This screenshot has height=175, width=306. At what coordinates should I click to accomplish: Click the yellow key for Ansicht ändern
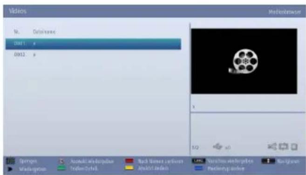(x=129, y=168)
